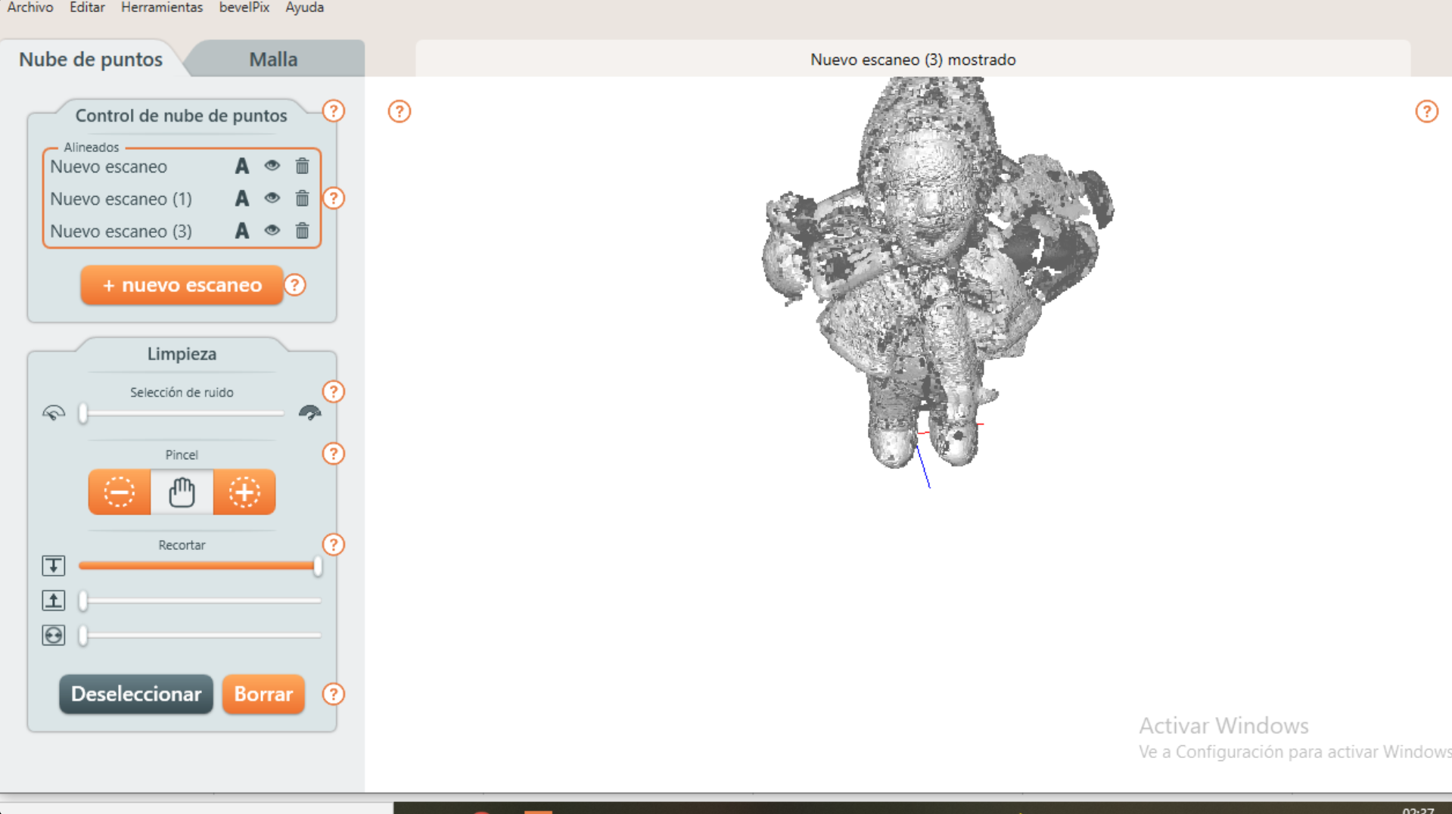Click the crop from top icon
1452x814 pixels.
coord(53,566)
